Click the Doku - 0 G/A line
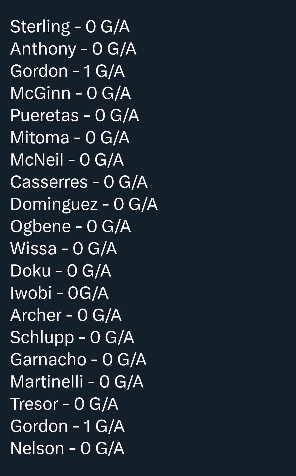The width and height of the screenshot is (296, 476). point(61,271)
